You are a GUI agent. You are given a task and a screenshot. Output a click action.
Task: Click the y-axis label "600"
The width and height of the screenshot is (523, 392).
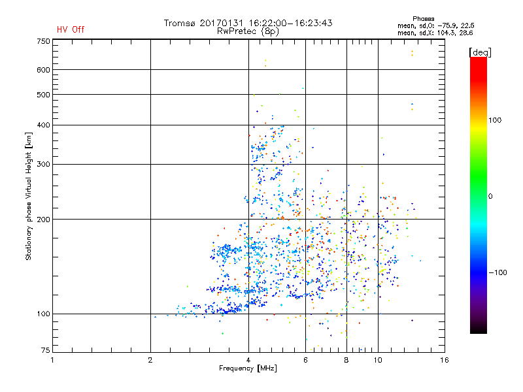(43, 70)
